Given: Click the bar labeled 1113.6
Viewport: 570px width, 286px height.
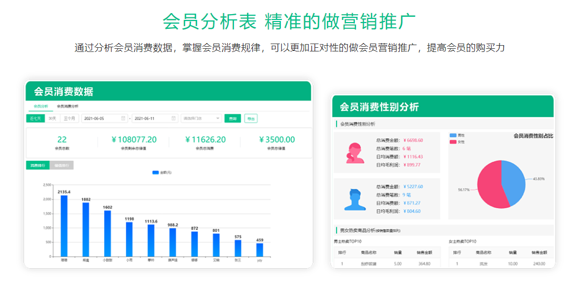Looking at the screenshot, I should point(151,241).
